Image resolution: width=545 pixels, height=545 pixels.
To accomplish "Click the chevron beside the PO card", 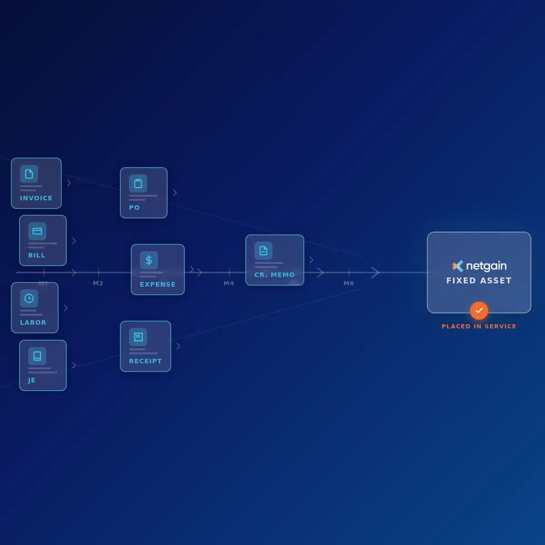I will [x=175, y=193].
